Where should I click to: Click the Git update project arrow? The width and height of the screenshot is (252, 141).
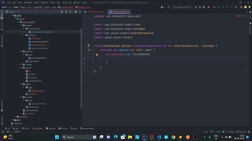[219, 7]
